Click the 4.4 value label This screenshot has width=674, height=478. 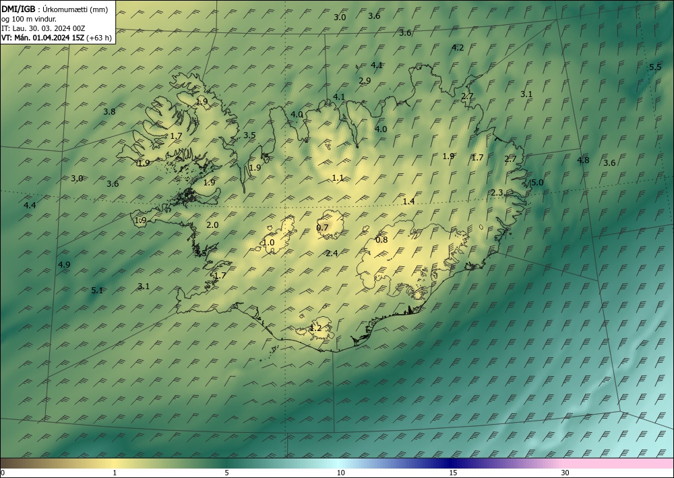pos(30,206)
